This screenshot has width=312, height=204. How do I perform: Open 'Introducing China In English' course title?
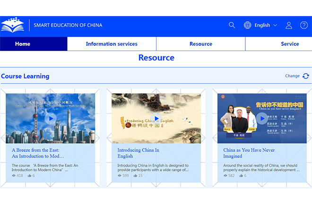point(138,153)
